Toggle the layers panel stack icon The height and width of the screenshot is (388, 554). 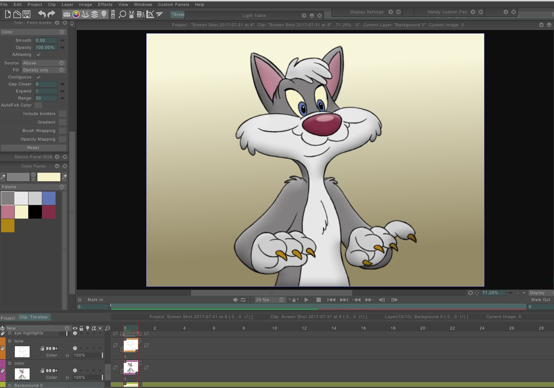pyautogui.click(x=94, y=14)
